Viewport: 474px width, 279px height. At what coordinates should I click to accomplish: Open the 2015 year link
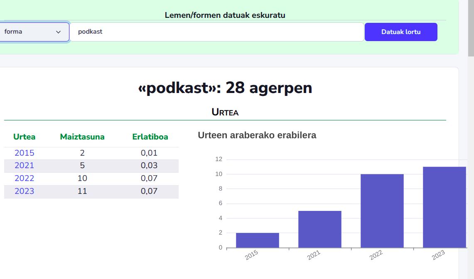(x=24, y=153)
